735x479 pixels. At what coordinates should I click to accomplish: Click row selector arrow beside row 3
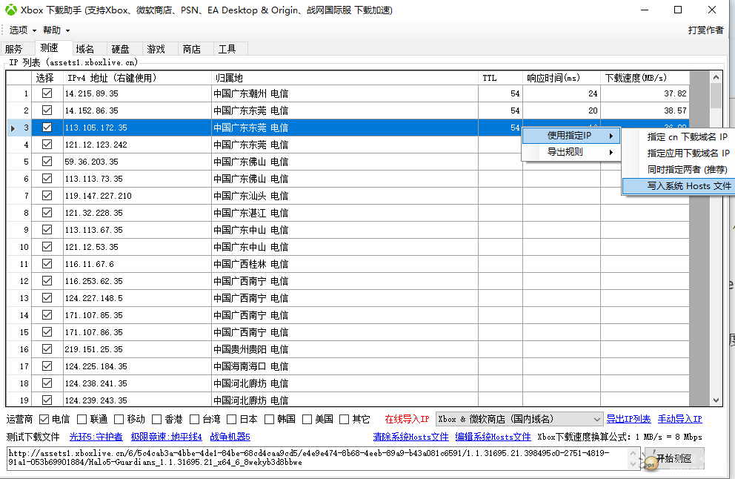[x=13, y=128]
